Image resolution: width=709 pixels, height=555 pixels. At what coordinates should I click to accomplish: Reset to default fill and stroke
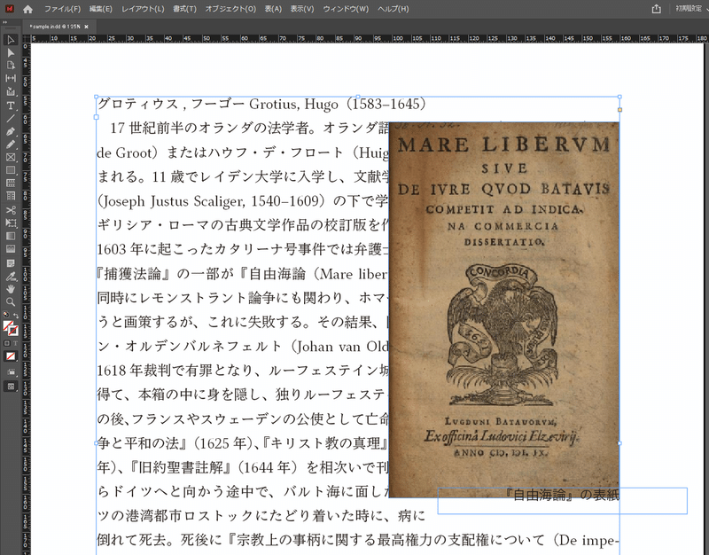6,315
